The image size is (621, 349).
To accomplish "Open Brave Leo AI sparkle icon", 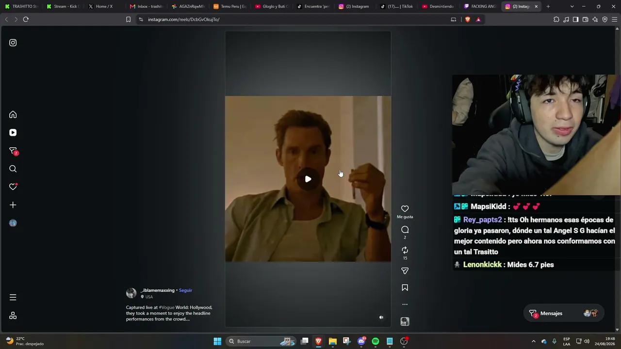I will (595, 19).
